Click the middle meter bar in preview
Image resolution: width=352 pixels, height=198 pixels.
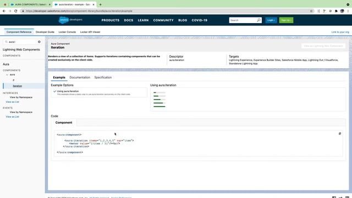click(159, 100)
